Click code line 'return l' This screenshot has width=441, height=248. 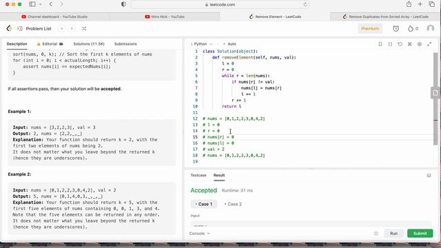[232, 106]
